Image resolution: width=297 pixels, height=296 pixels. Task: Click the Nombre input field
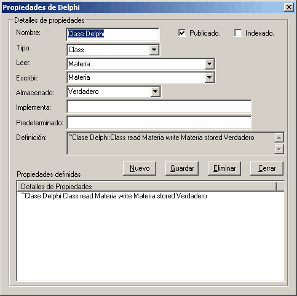[113, 34]
